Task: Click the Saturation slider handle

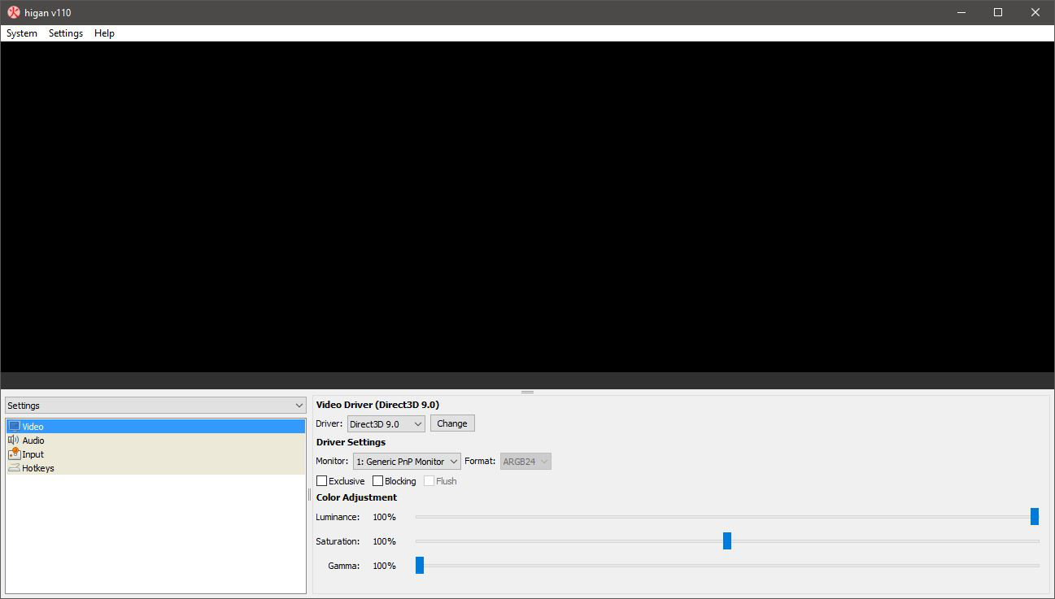Action: point(727,541)
